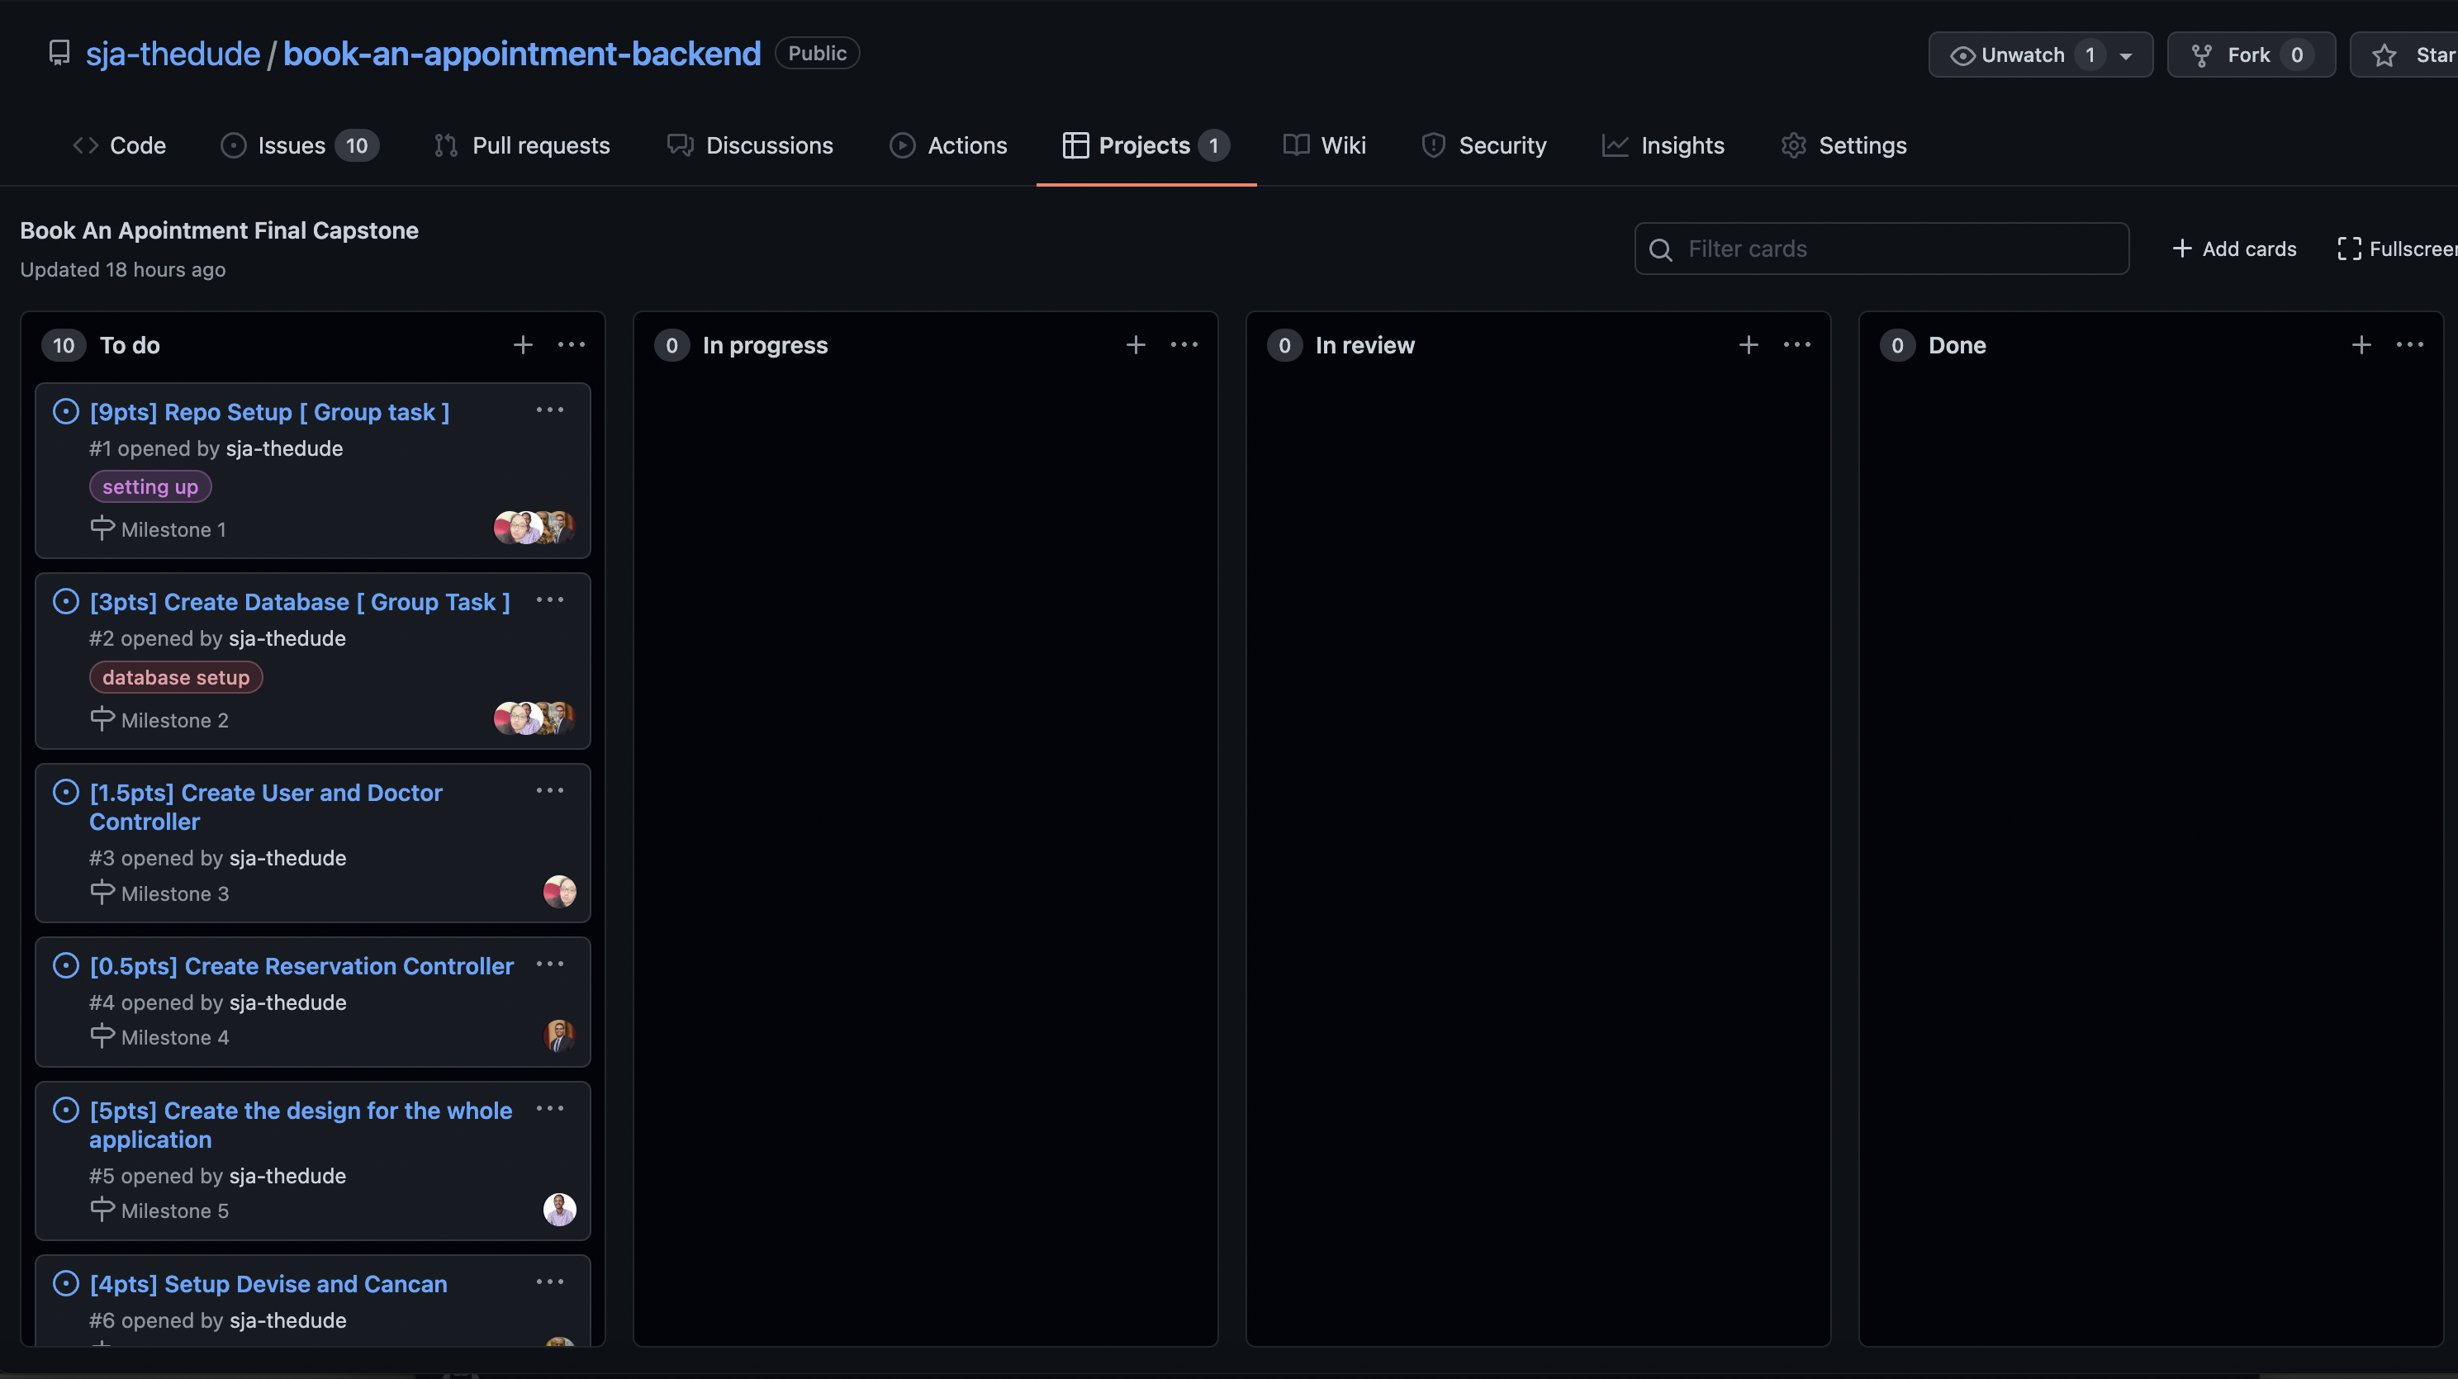Click an assignee avatar on Create User card
The height and width of the screenshot is (1379, 2458).
559,892
